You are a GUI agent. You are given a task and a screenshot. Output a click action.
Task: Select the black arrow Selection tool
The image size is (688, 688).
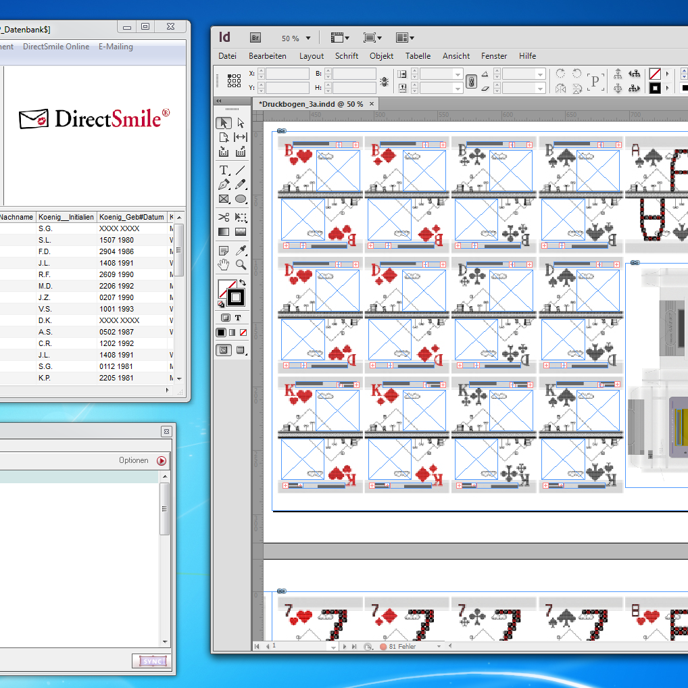224,123
